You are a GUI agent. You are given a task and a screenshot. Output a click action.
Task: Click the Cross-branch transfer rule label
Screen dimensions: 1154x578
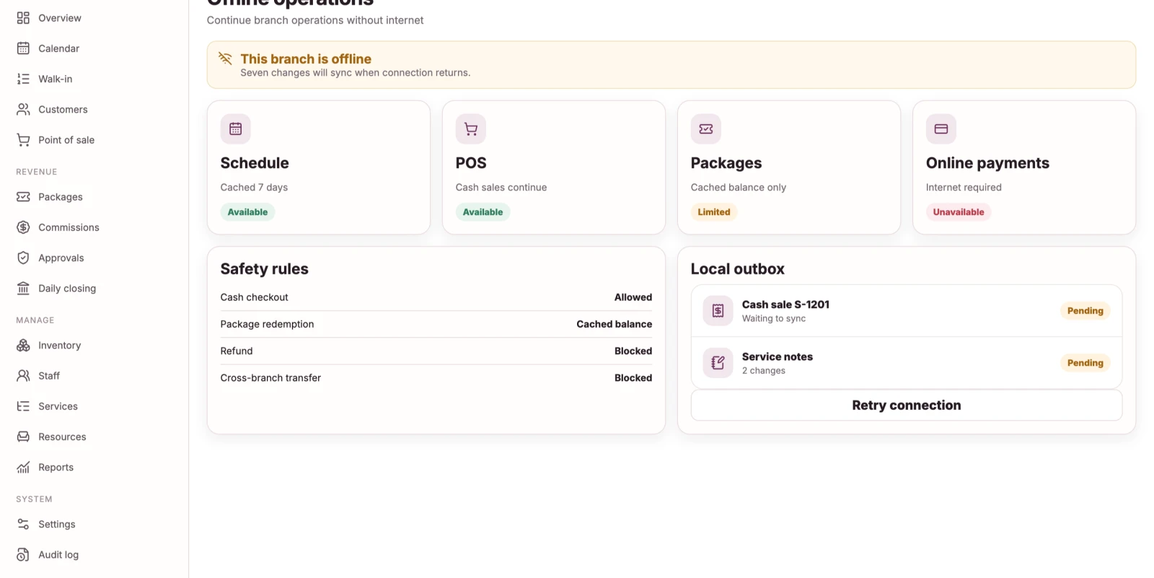point(270,377)
